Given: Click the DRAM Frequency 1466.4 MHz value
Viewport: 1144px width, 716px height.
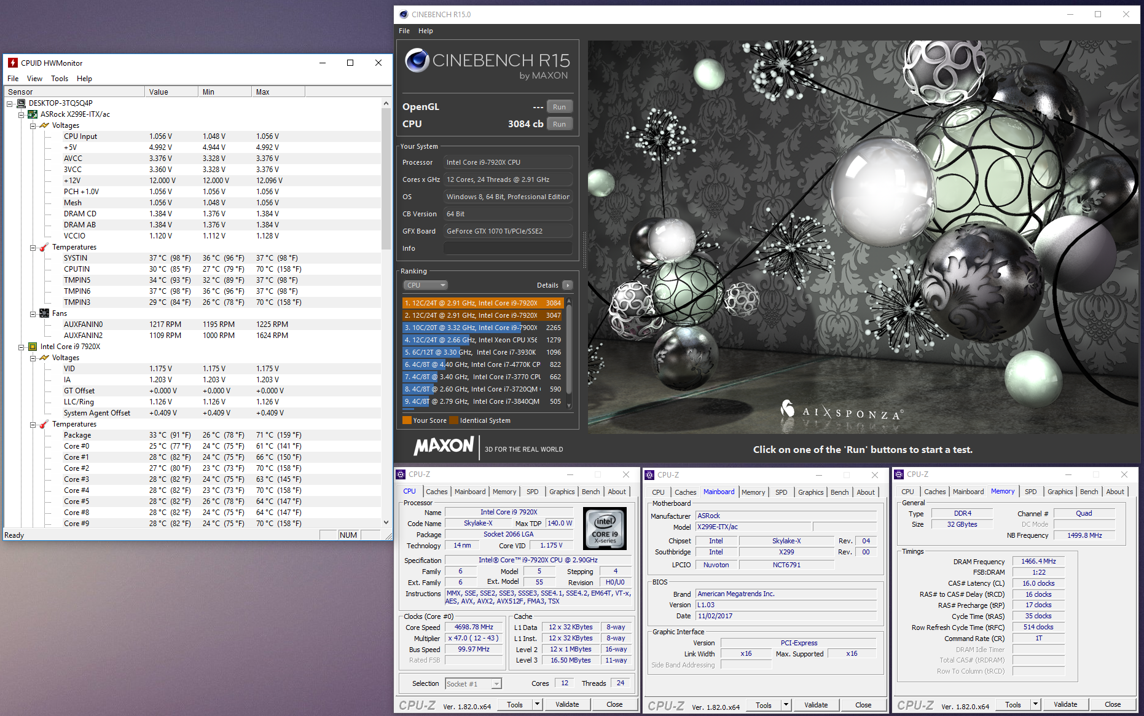Looking at the screenshot, I should tap(1038, 561).
